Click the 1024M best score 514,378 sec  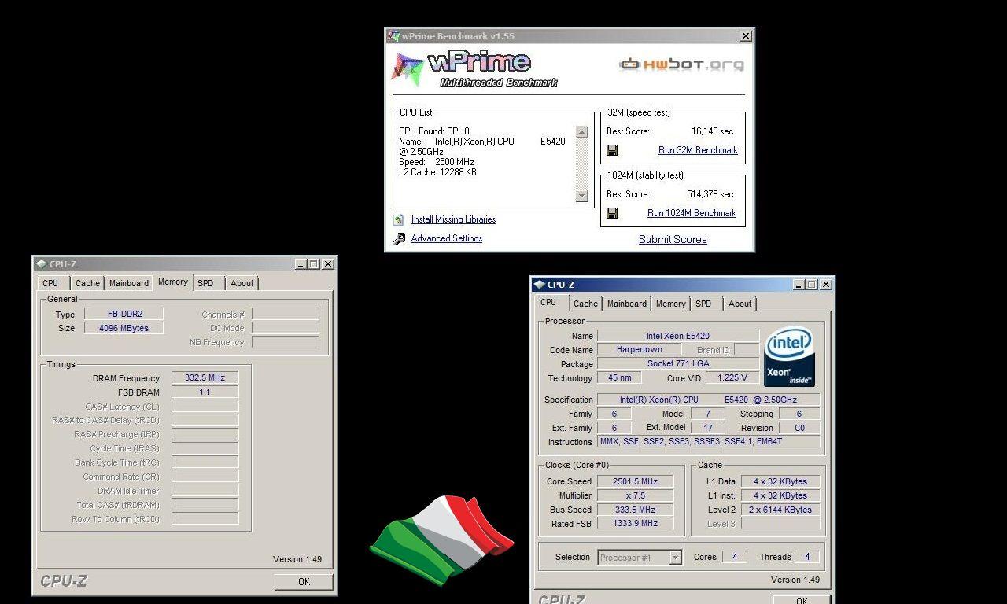point(710,194)
